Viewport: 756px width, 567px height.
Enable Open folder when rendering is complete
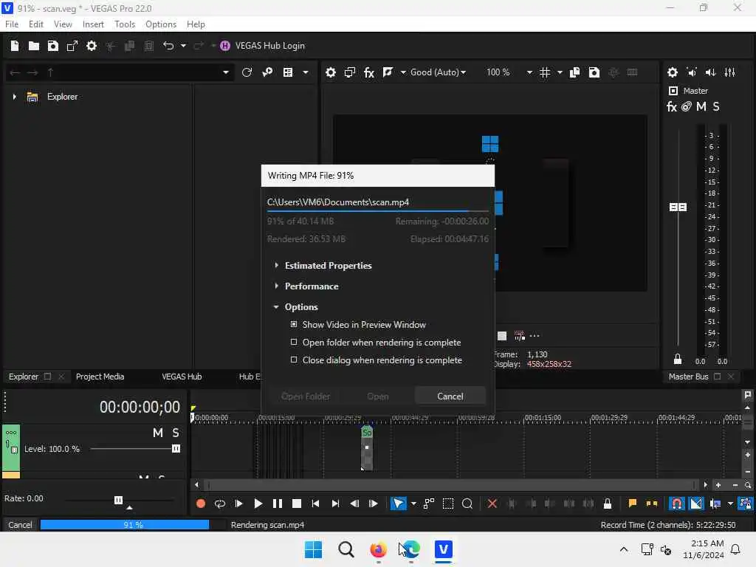[x=294, y=342]
